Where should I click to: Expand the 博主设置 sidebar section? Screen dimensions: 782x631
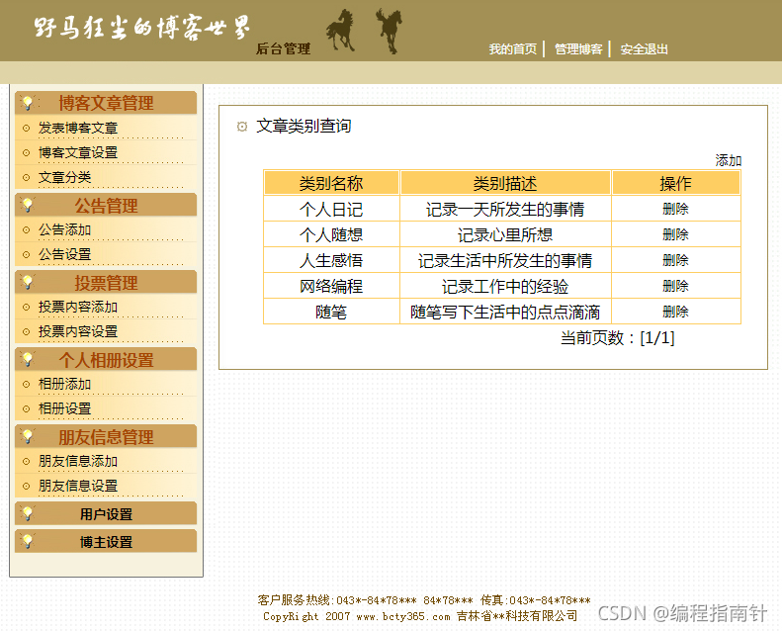pos(106,542)
